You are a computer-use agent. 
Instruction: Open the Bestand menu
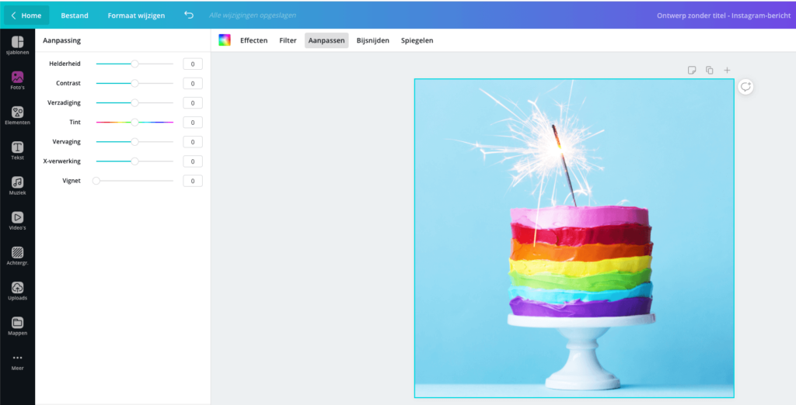tap(75, 16)
